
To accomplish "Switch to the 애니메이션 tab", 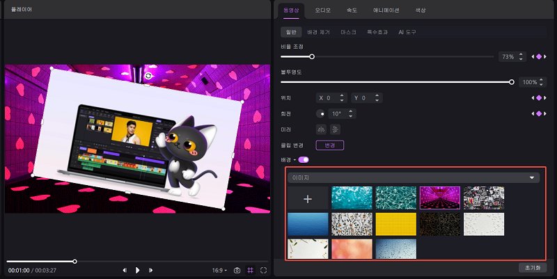I will (386, 10).
